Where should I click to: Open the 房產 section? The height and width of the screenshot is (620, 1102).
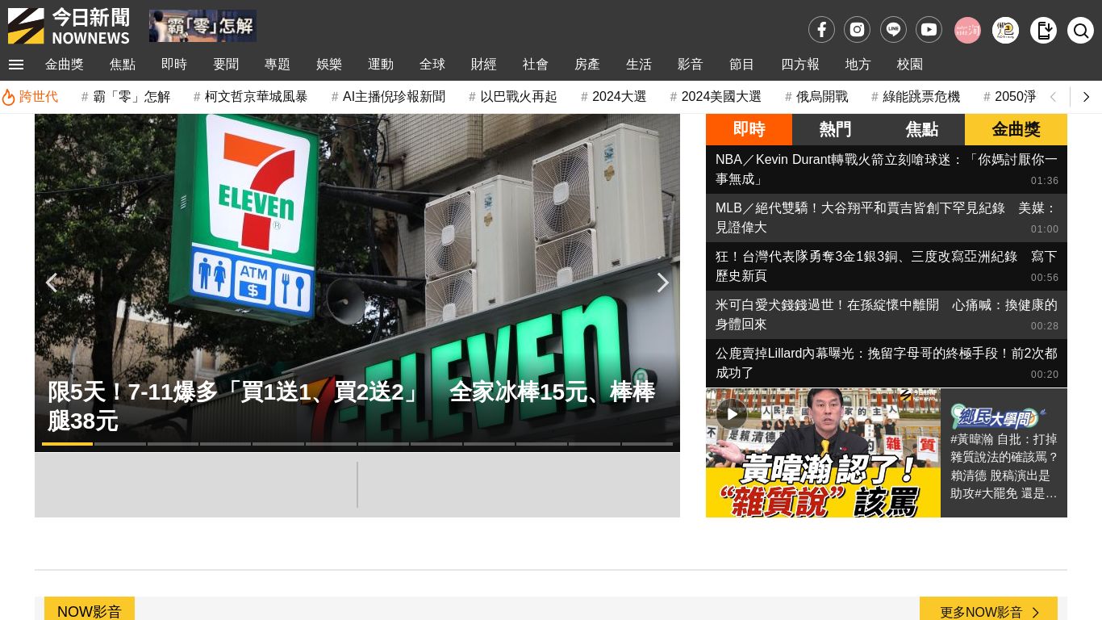tap(587, 65)
